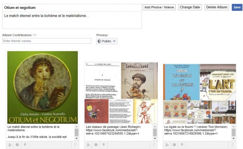The height and width of the screenshot is (149, 243).
Task: Click scrollbar thumb in La cigale caption
Action: 233,133
